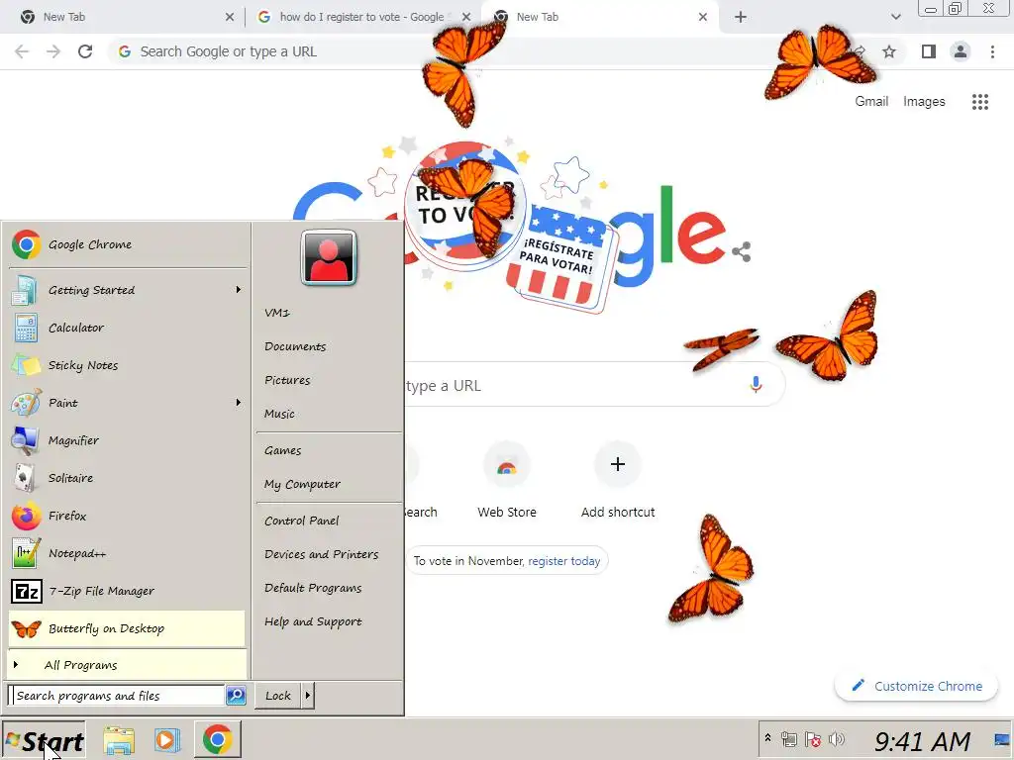The image size is (1014, 760).
Task: Click the Start menu search magnifier button
Action: click(x=236, y=696)
